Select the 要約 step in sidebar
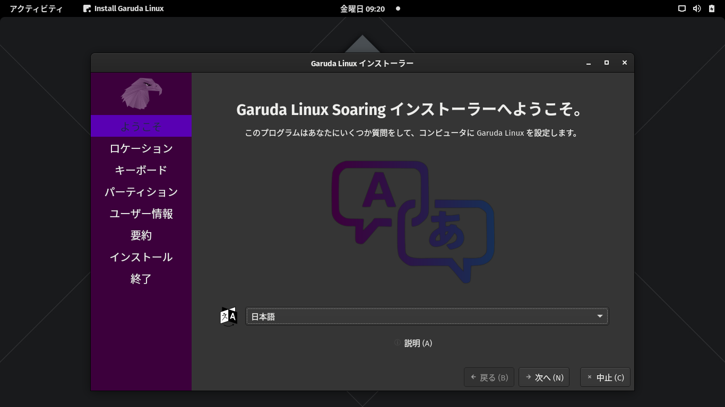 click(x=141, y=235)
